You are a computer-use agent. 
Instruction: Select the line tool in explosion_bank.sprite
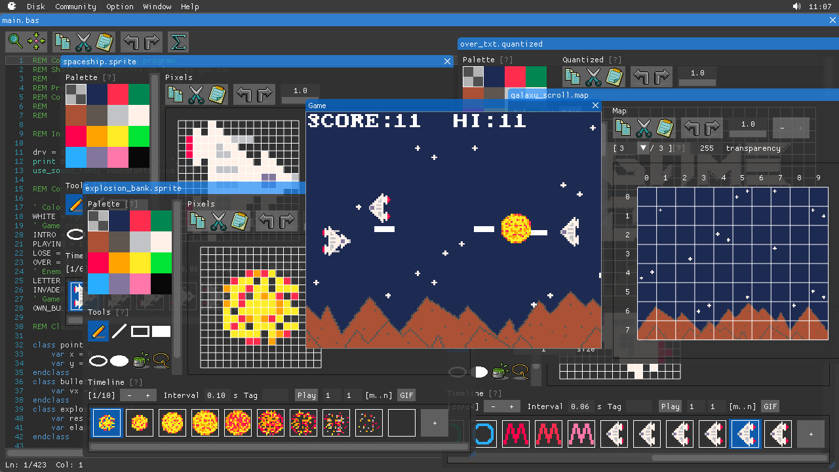(x=119, y=331)
